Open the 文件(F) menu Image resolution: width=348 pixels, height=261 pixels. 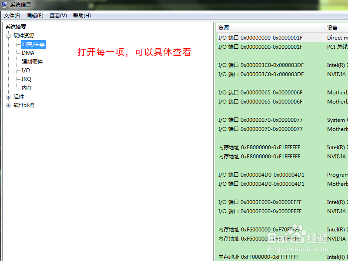(12, 15)
